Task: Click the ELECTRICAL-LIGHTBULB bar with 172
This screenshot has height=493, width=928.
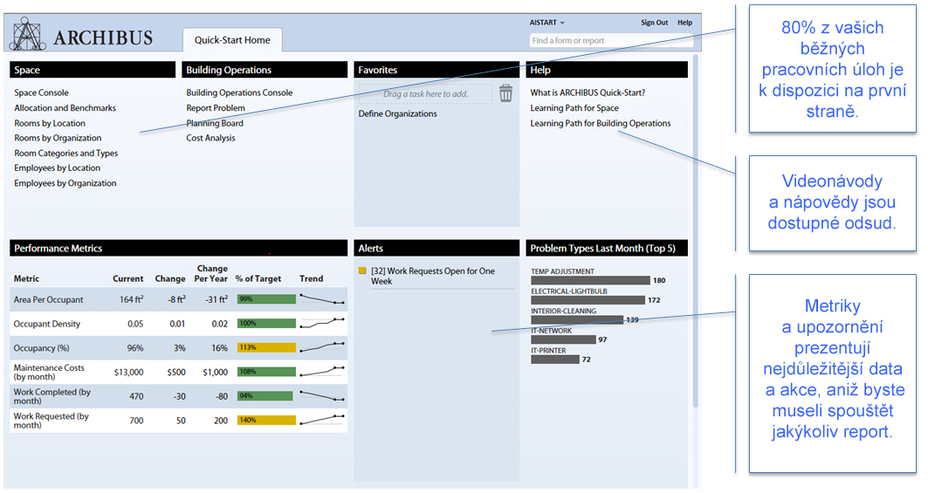Action: (588, 300)
